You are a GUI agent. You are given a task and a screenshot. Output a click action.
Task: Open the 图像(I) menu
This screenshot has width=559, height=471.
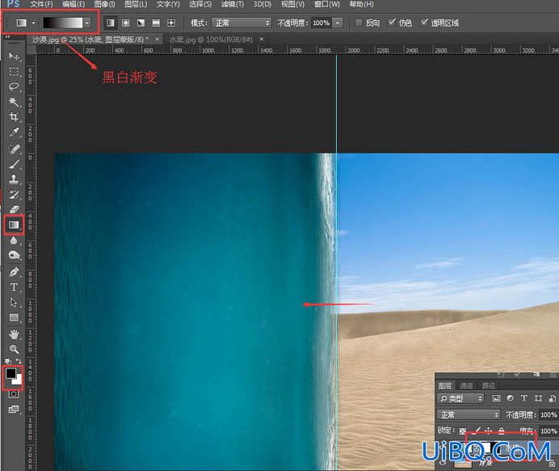104,4
